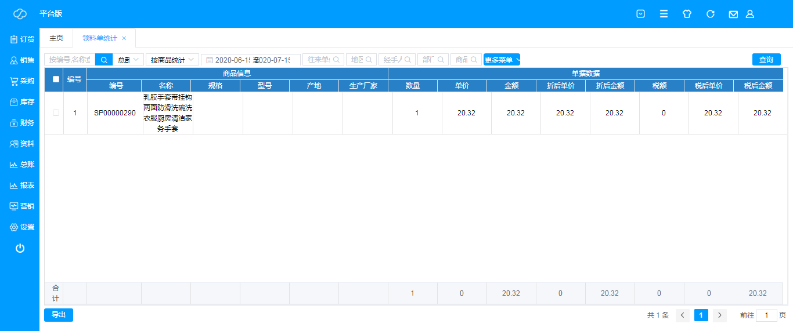This screenshot has height=331, width=793.
Task: Click the cloud logo icon
Action: tap(20, 14)
